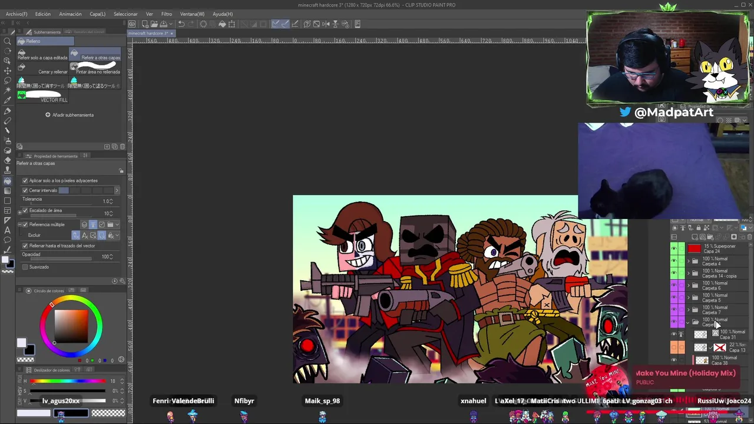
Task: Expand the Carpeta 5 folder
Action: [689, 297]
